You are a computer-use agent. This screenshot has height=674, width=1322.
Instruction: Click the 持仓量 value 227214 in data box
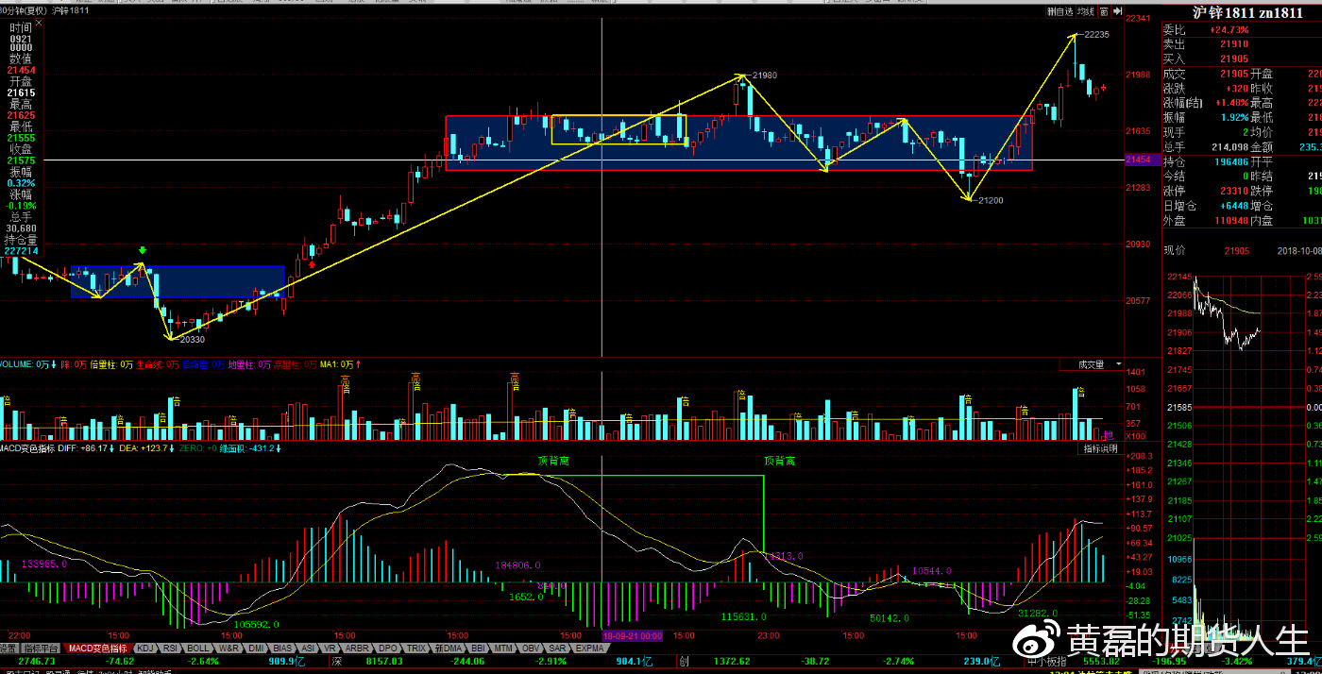(x=21, y=250)
